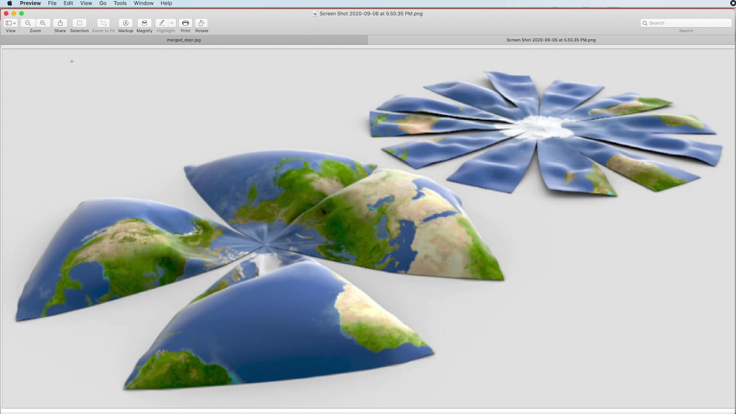736x414 pixels.
Task: Click the search magnifier icon in Search field
Action: [x=645, y=23]
